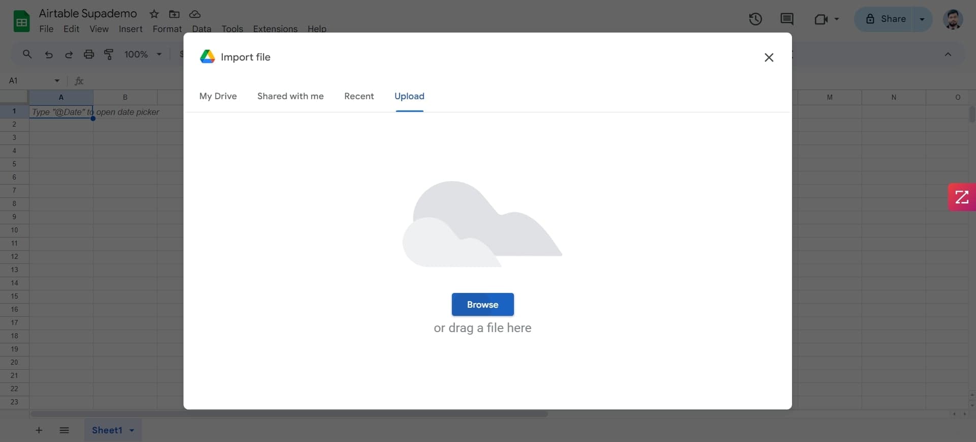Click the Meet camera icon

click(x=821, y=19)
